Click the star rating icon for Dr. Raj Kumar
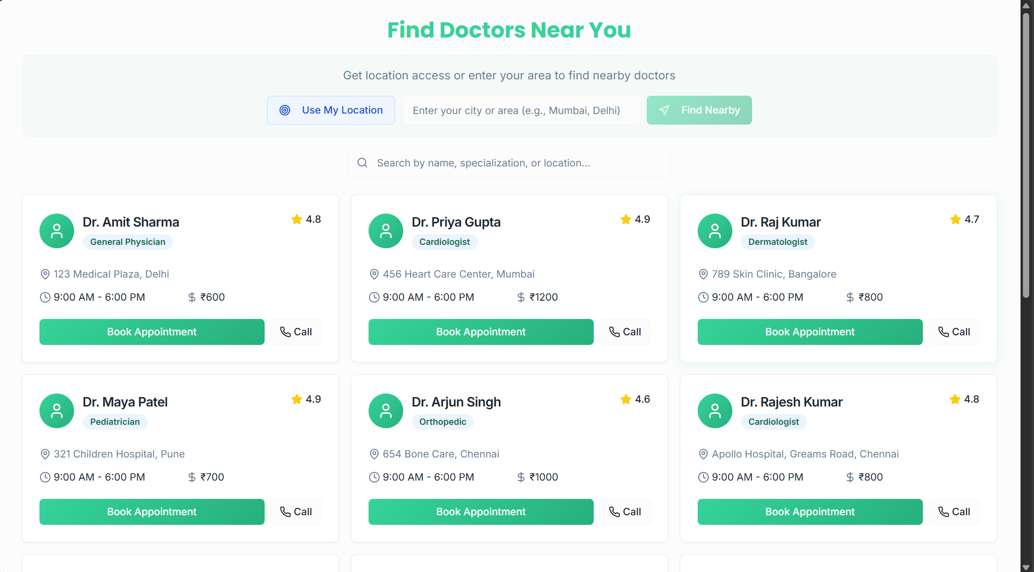The height and width of the screenshot is (572, 1034). coord(955,219)
